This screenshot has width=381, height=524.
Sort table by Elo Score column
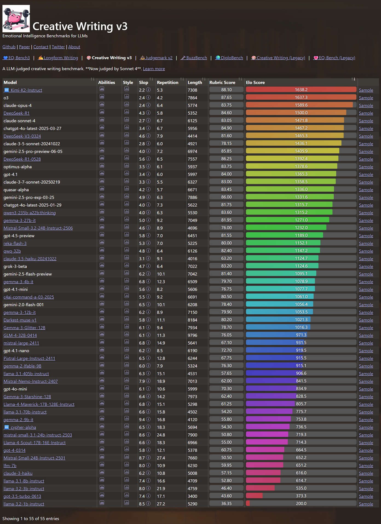tap(301, 82)
